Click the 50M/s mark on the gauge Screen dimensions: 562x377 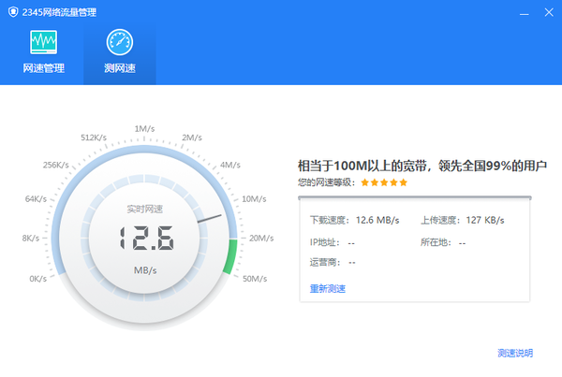pos(257,279)
